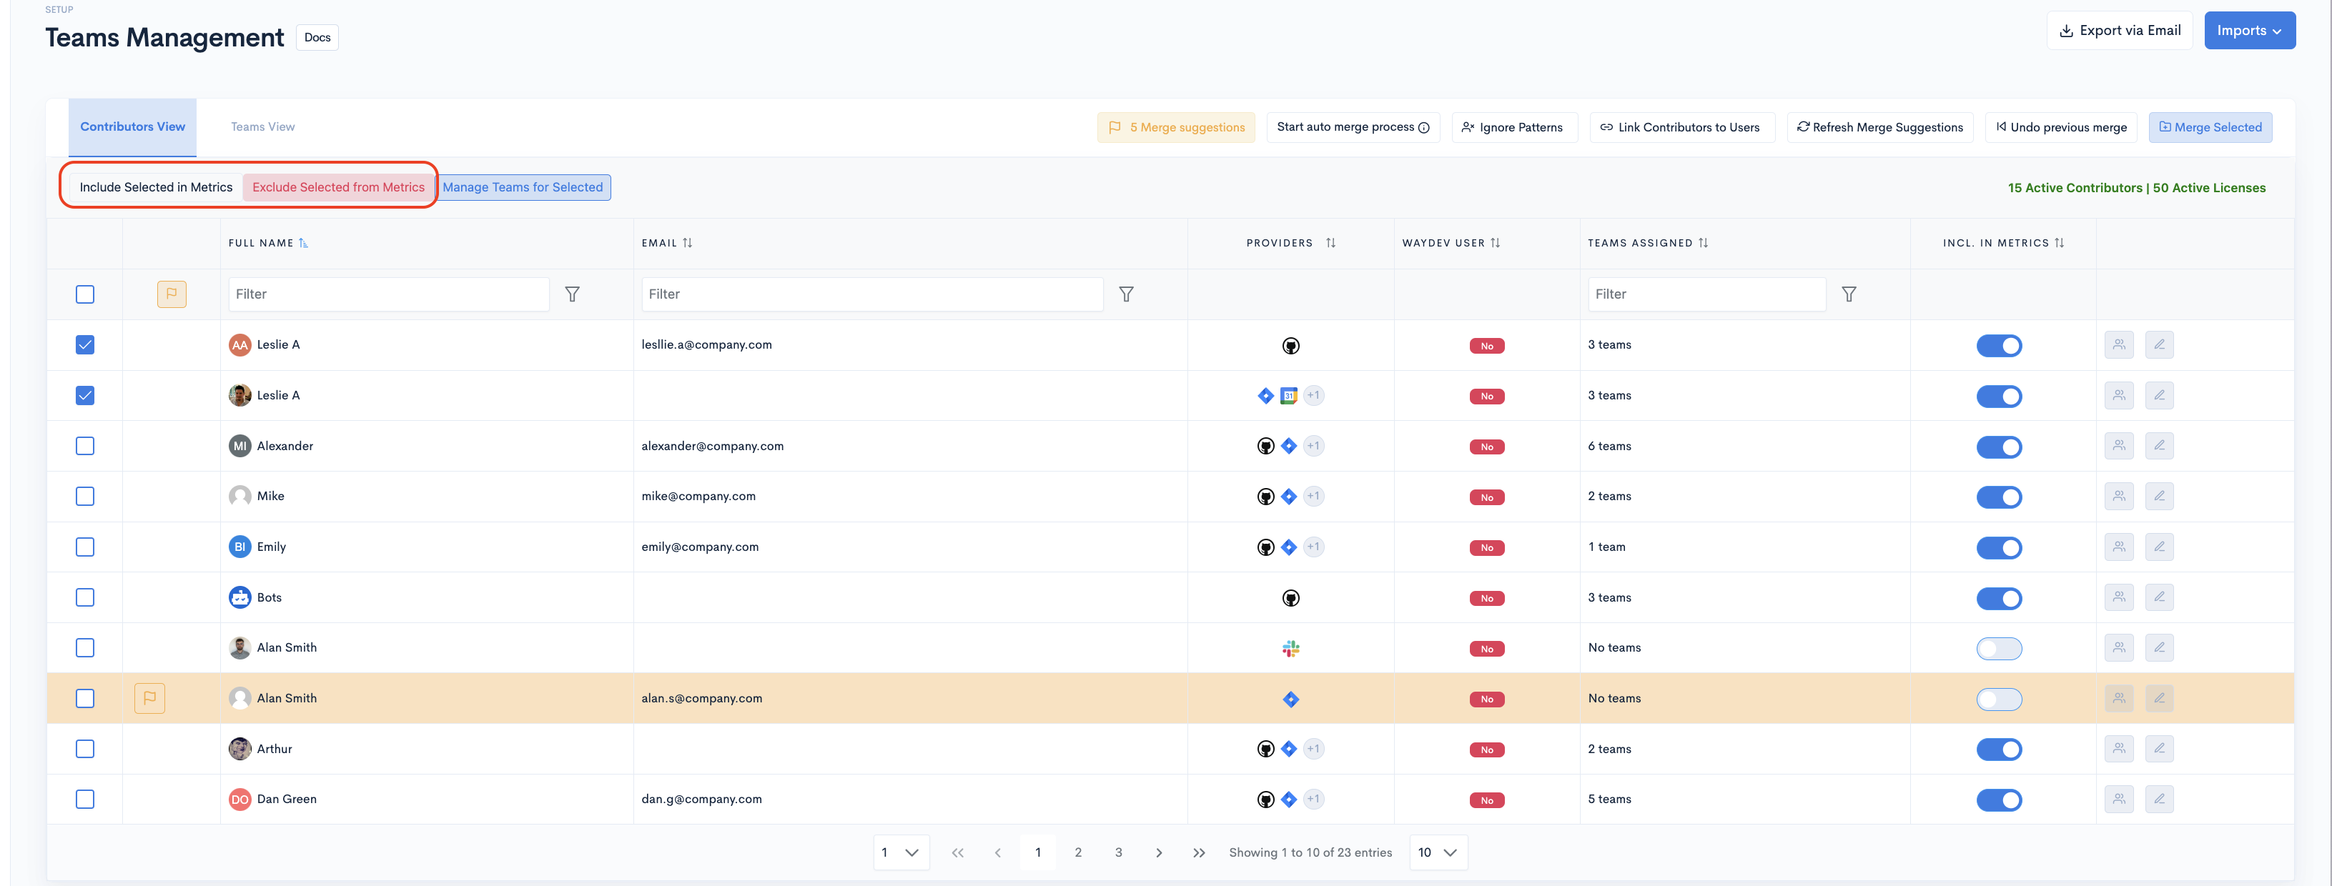Click manage teams icon for Arthur row
The height and width of the screenshot is (886, 2332).
click(x=2119, y=748)
